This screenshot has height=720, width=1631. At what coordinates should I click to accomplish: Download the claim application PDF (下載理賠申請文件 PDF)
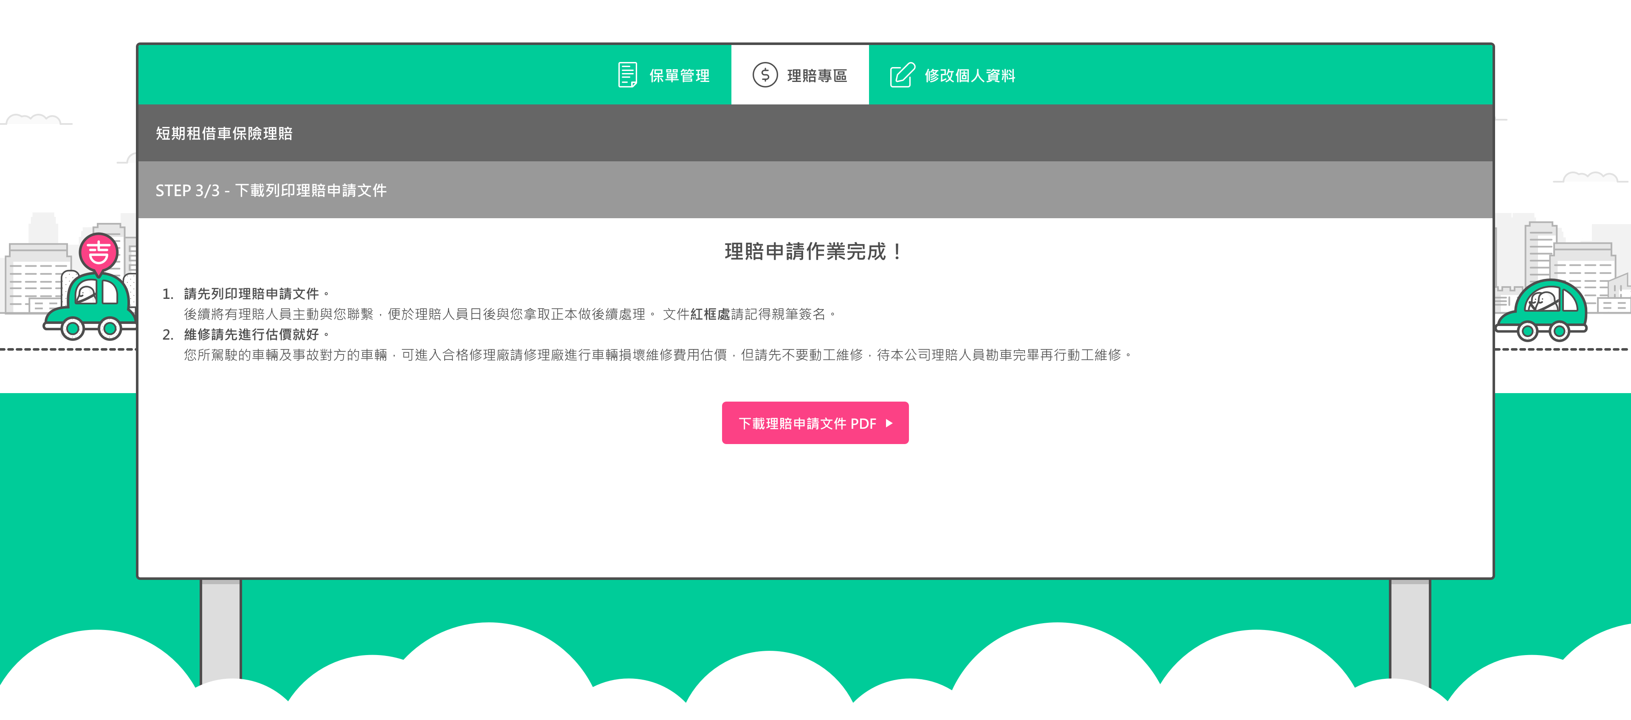(815, 423)
